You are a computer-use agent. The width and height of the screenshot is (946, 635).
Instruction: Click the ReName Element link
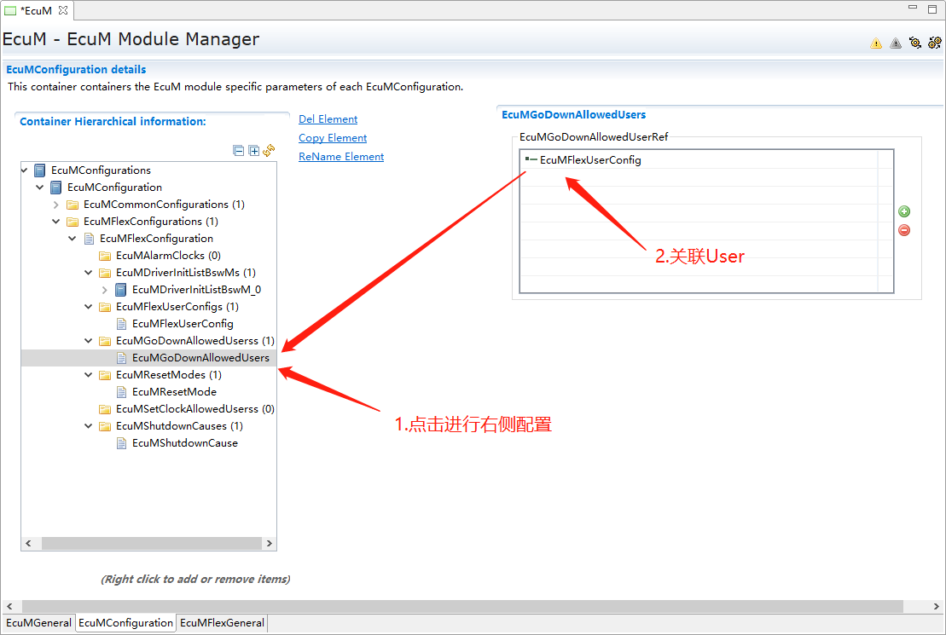[x=341, y=157]
